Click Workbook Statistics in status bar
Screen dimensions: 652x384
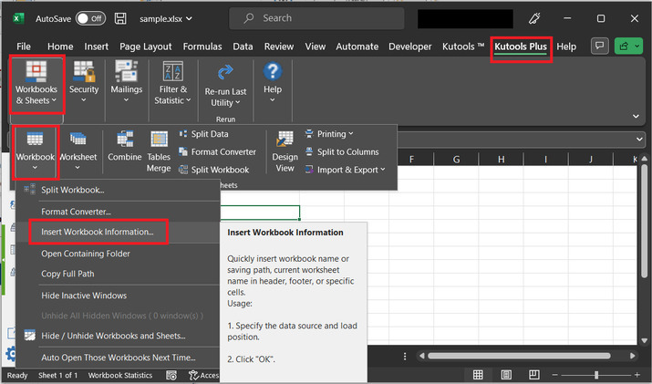120,375
